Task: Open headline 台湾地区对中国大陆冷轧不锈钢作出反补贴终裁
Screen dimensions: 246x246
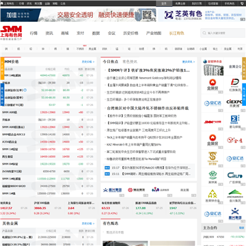Action: pos(148,108)
